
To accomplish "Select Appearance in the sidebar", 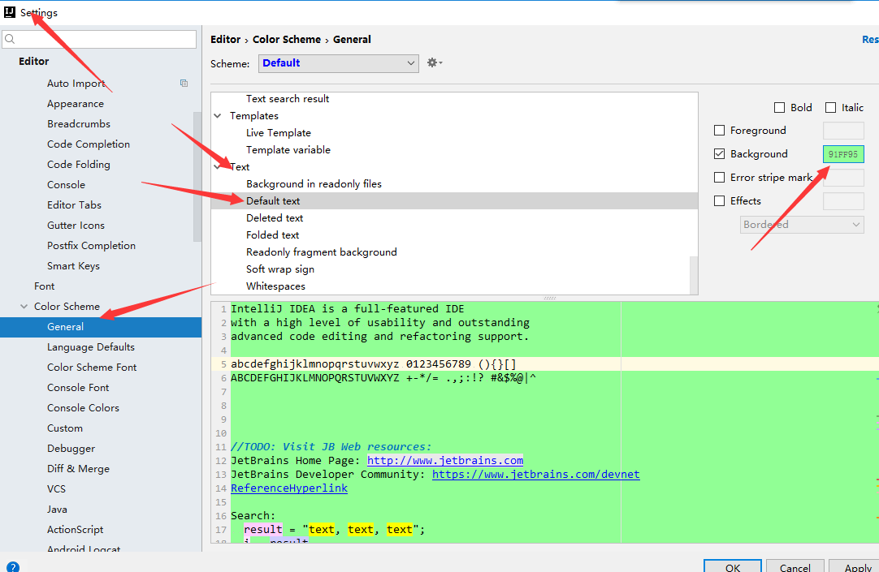I will tap(75, 104).
